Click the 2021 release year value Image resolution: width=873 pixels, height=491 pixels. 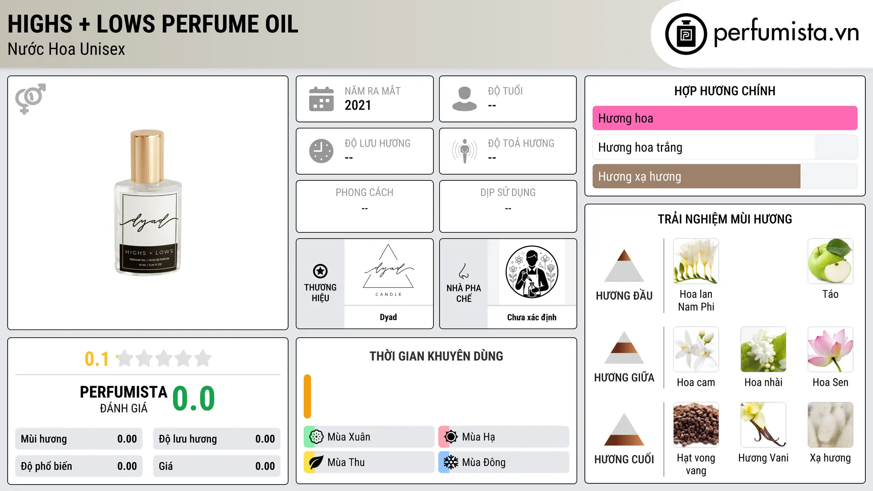[358, 105]
